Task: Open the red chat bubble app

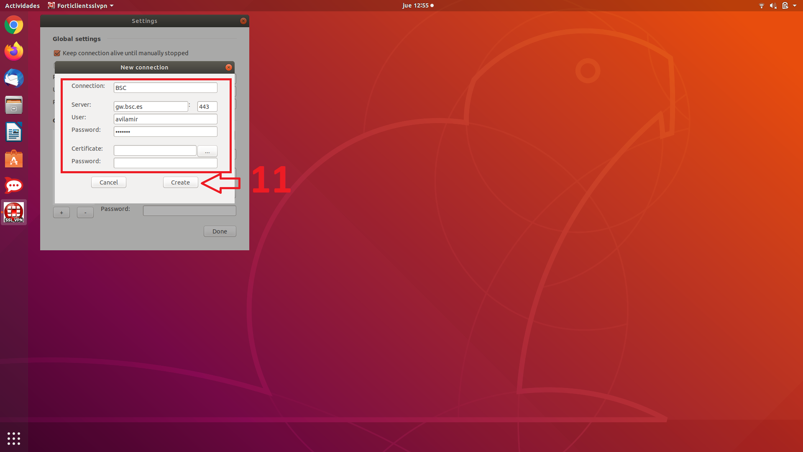Action: [14, 185]
